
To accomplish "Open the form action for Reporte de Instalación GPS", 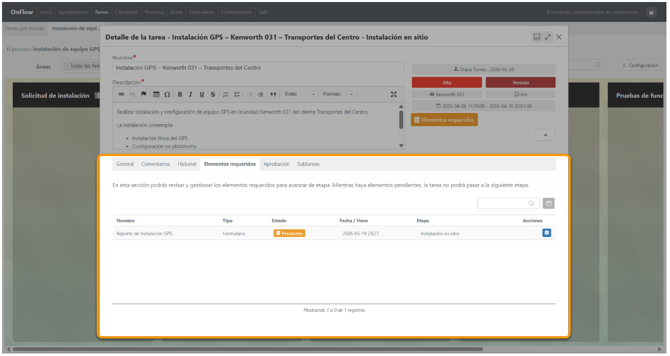I will (547, 233).
